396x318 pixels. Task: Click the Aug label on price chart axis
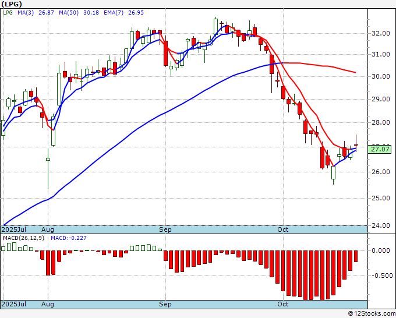pos(48,229)
